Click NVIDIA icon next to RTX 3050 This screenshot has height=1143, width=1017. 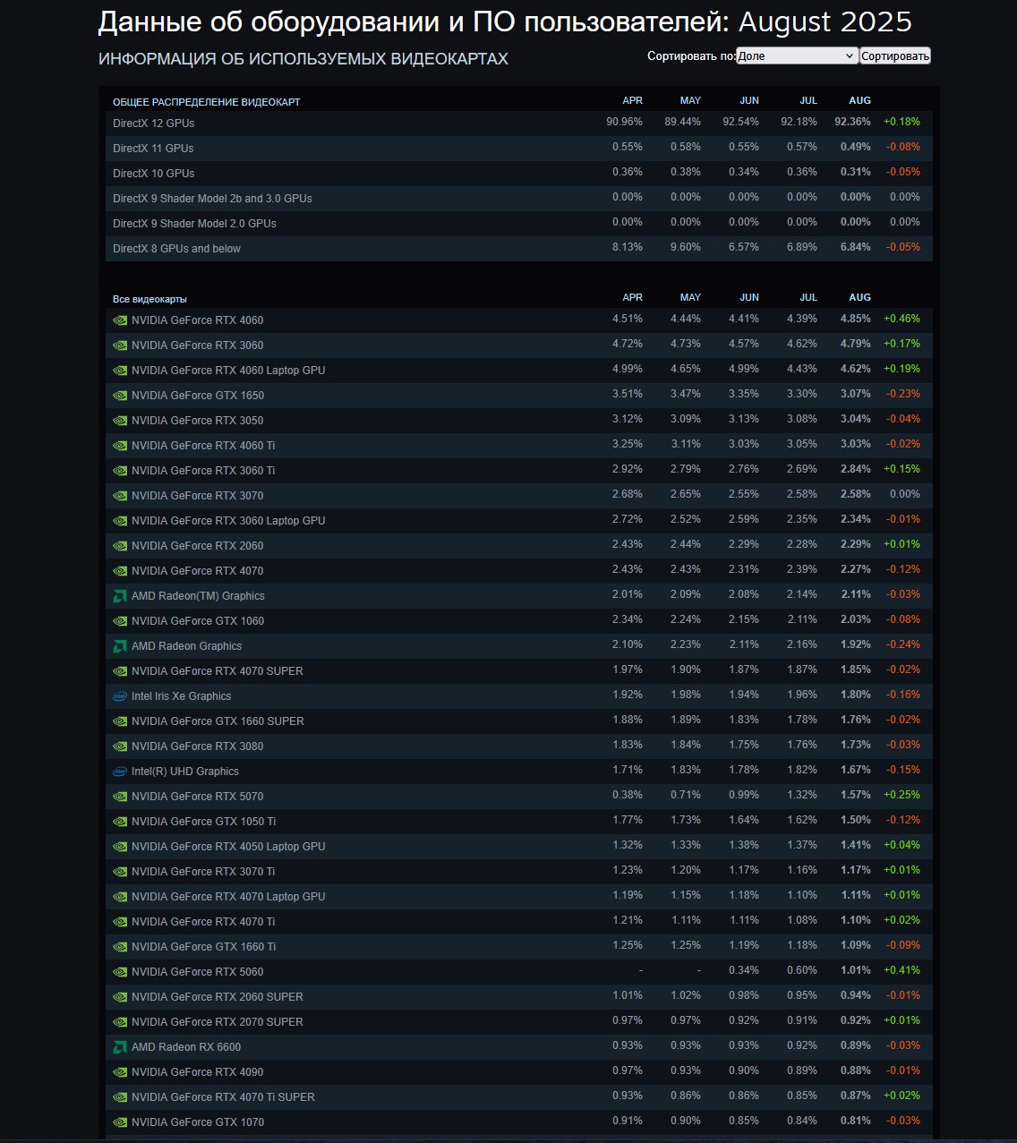[x=120, y=420]
